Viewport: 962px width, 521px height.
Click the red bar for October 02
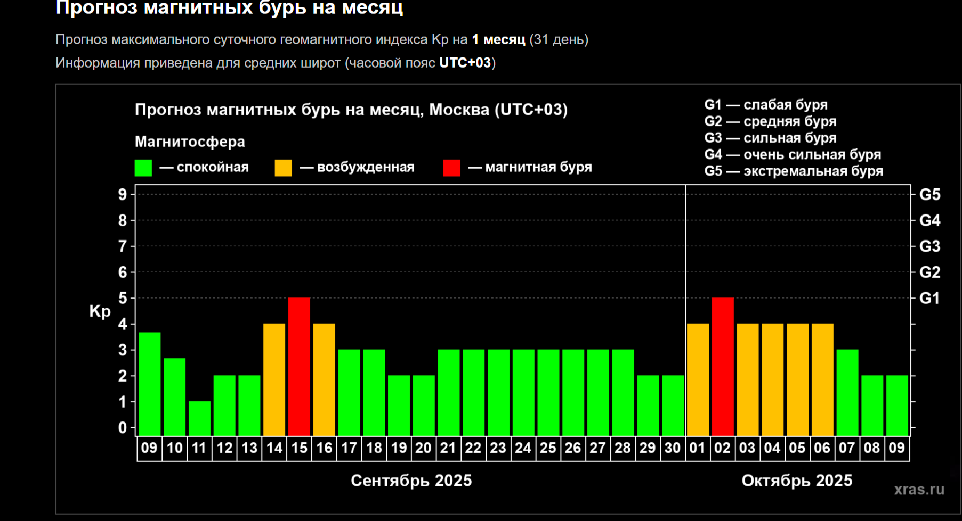[722, 367]
